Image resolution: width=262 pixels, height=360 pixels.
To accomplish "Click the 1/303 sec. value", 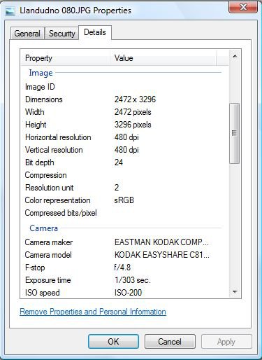I will (x=133, y=280).
